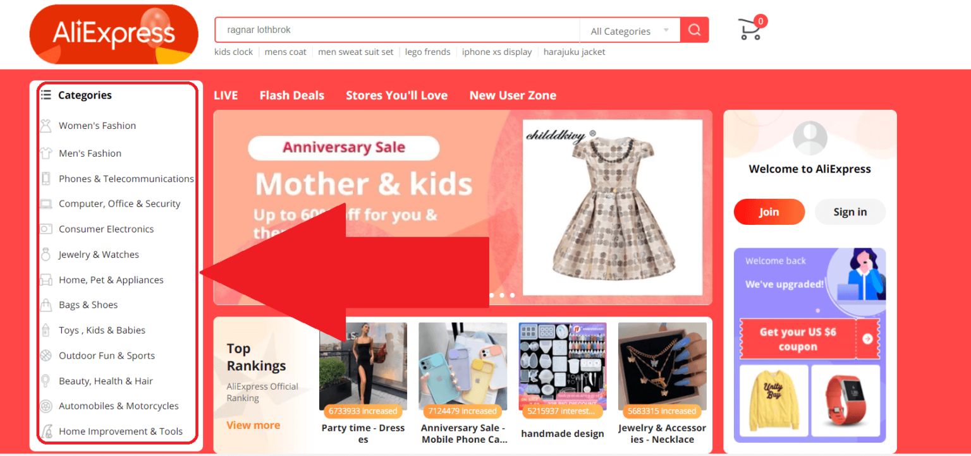Open the LIVE tab
971x456 pixels.
[226, 95]
